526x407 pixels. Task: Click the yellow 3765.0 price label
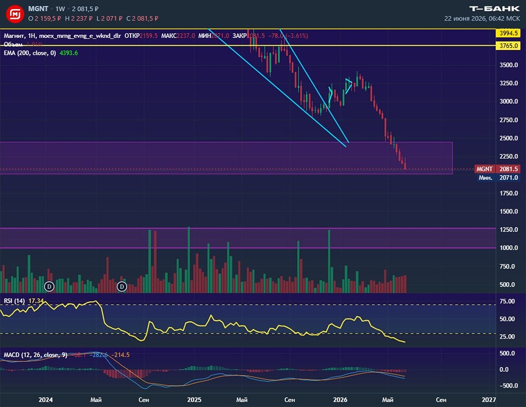tap(509, 46)
